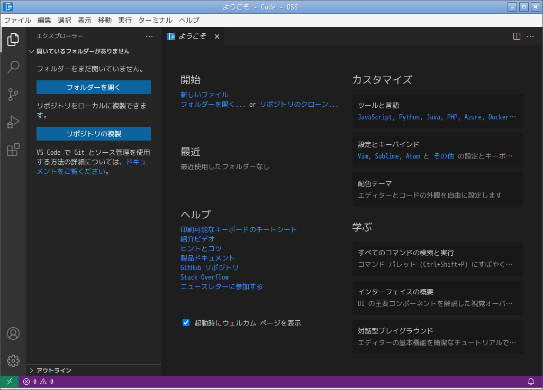Maximize the Code - OSS window
This screenshot has width=543, height=390.
[x=524, y=7]
